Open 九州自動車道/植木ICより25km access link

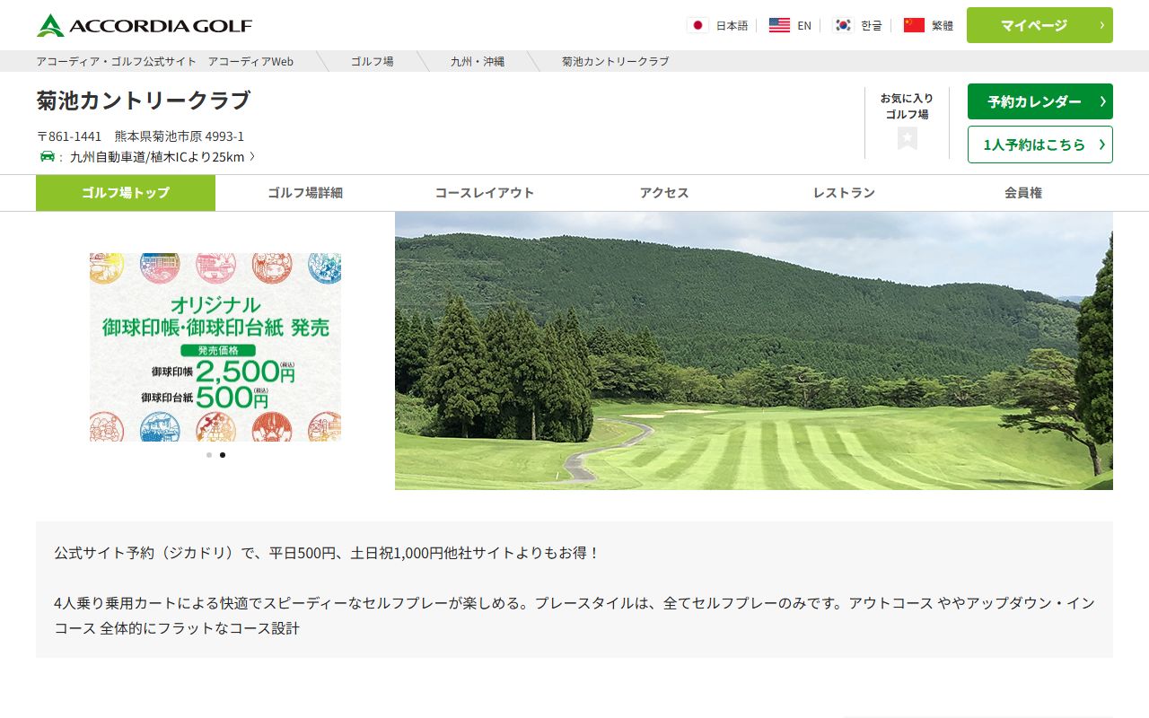pyautogui.click(x=162, y=156)
